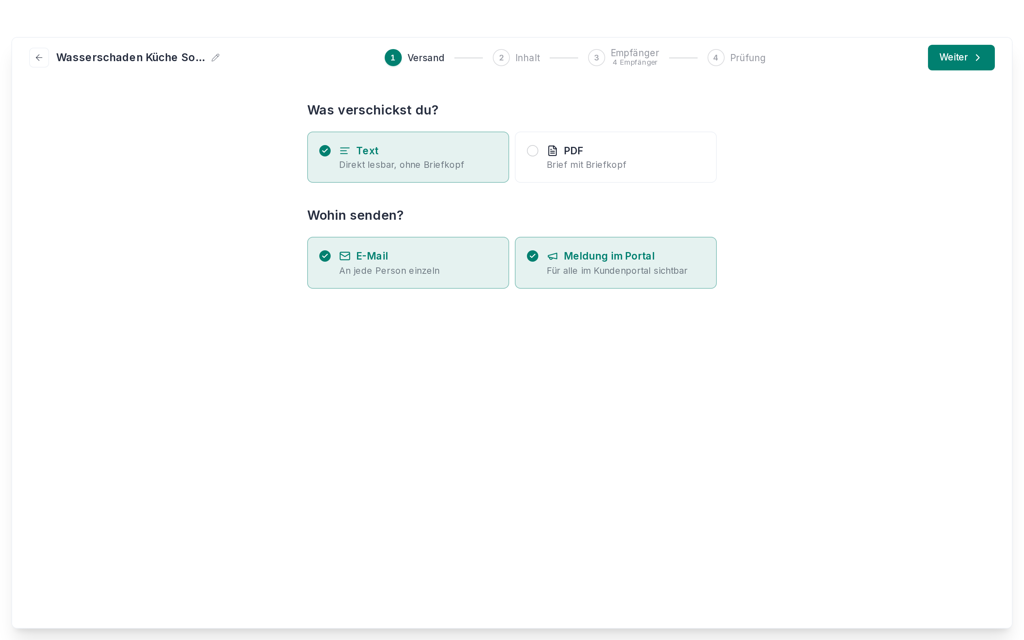Open step 3 Empfänger
Screen dimensions: 1024x640
(623, 58)
